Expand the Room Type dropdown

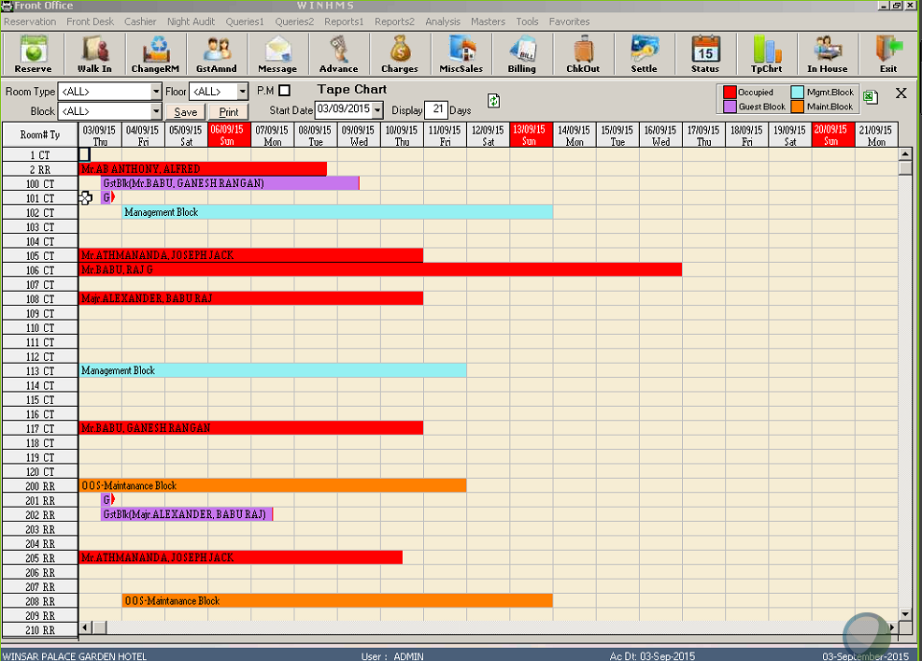point(156,92)
